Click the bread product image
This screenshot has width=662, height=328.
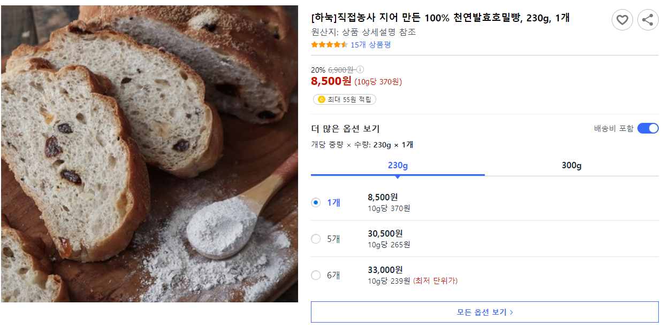(x=149, y=154)
